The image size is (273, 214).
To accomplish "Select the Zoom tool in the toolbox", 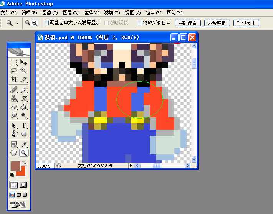I will (24, 153).
